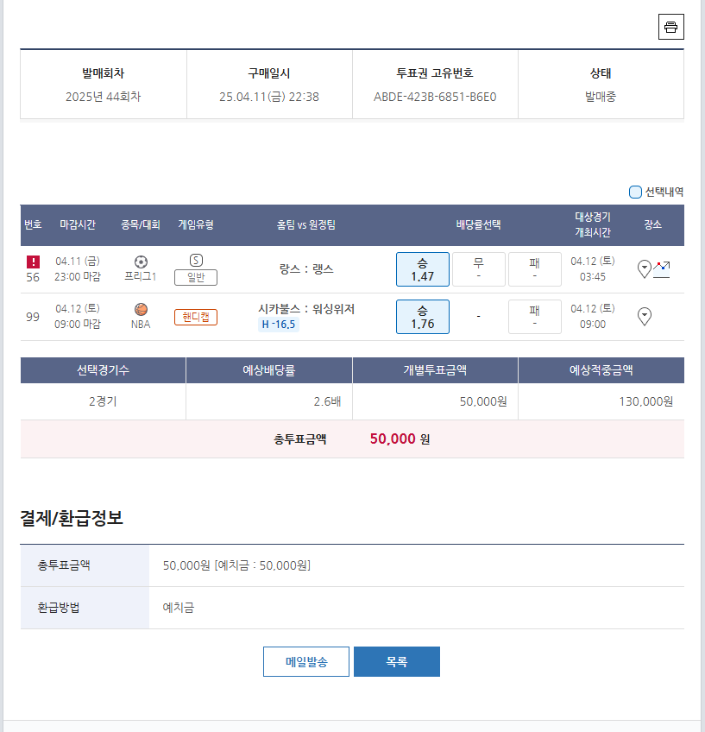Click the print icon at top right

pyautogui.click(x=670, y=27)
